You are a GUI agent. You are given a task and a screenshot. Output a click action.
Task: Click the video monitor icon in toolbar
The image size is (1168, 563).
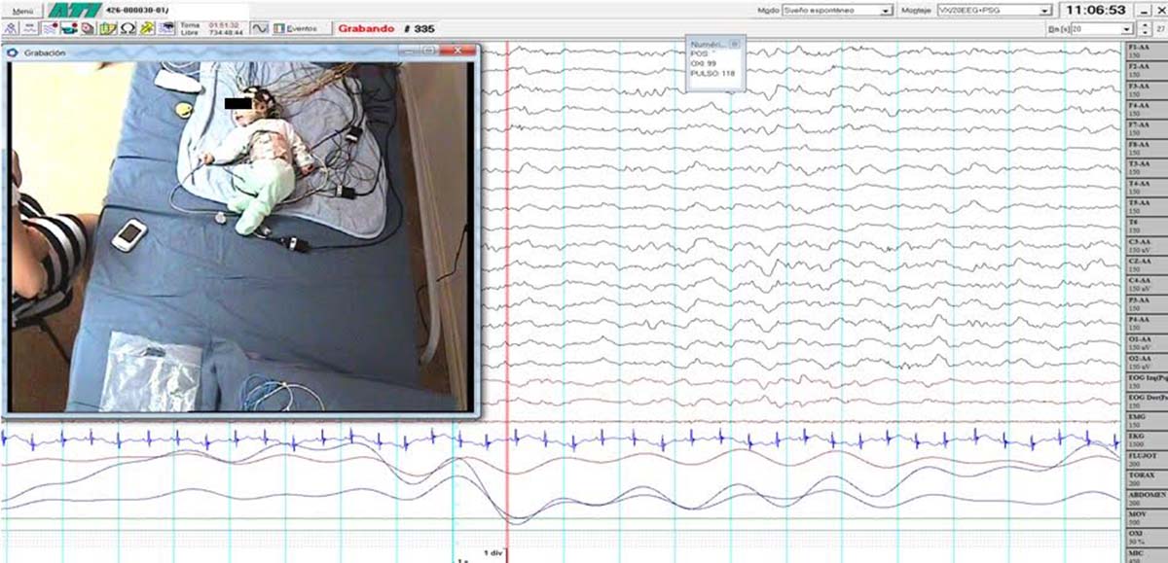[167, 28]
